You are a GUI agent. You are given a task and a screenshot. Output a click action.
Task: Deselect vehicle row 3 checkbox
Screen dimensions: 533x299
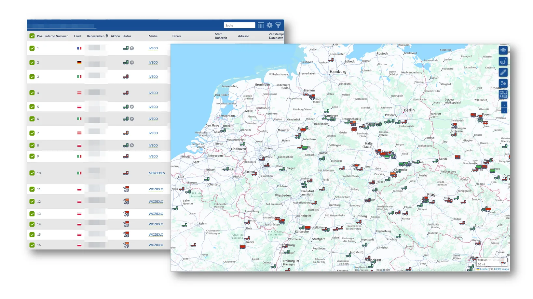tap(32, 77)
